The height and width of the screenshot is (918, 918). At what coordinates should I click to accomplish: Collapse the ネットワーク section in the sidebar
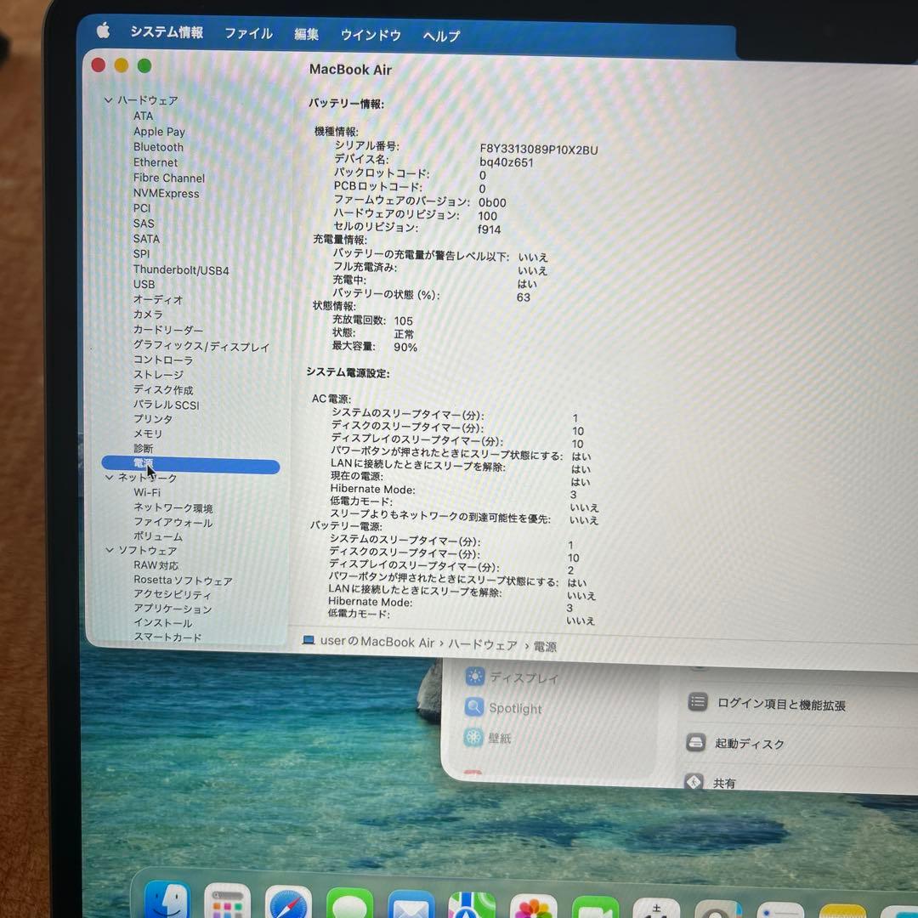coord(109,478)
